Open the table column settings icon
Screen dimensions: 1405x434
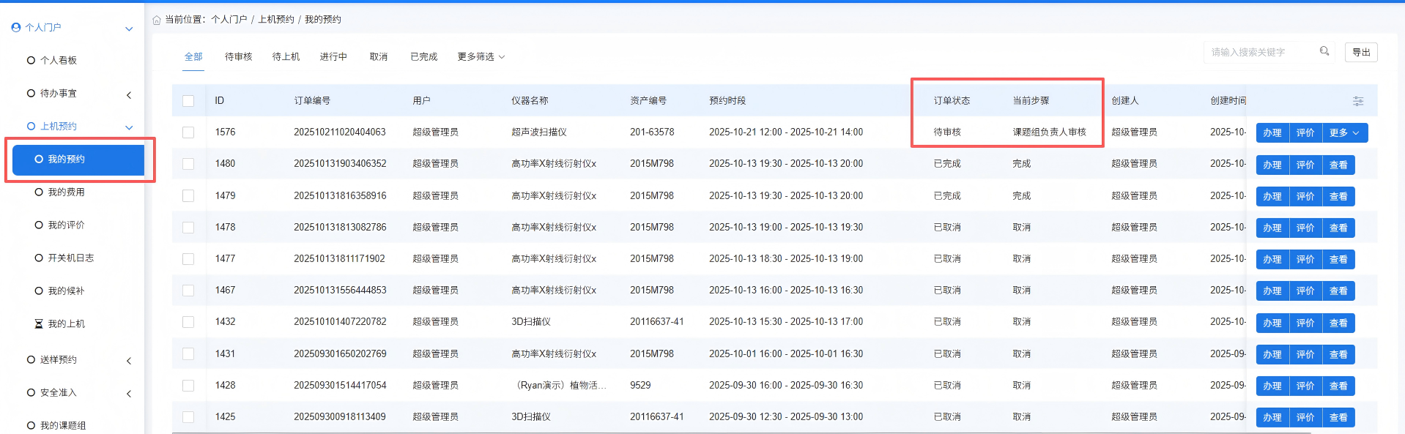pyautogui.click(x=1357, y=101)
